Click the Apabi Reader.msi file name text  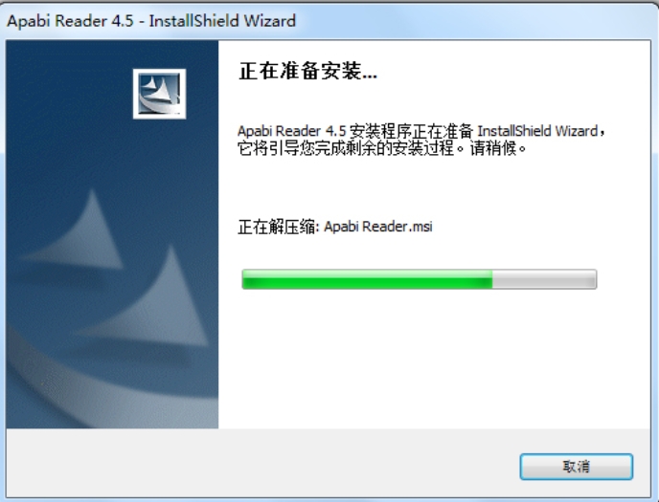(x=377, y=227)
